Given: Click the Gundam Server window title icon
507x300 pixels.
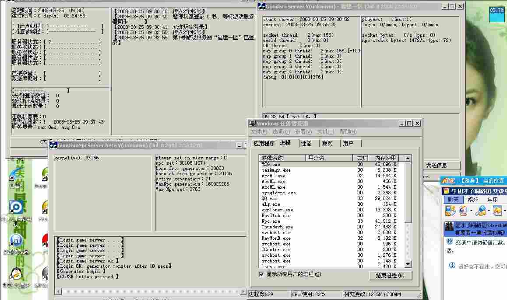Looking at the screenshot, I should tap(261, 7).
